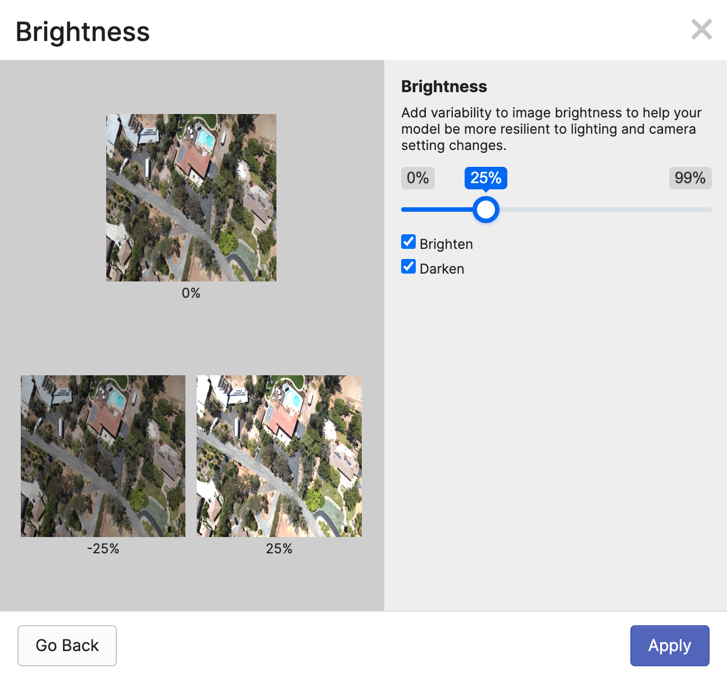Select the darkened -25% preview image

[103, 456]
